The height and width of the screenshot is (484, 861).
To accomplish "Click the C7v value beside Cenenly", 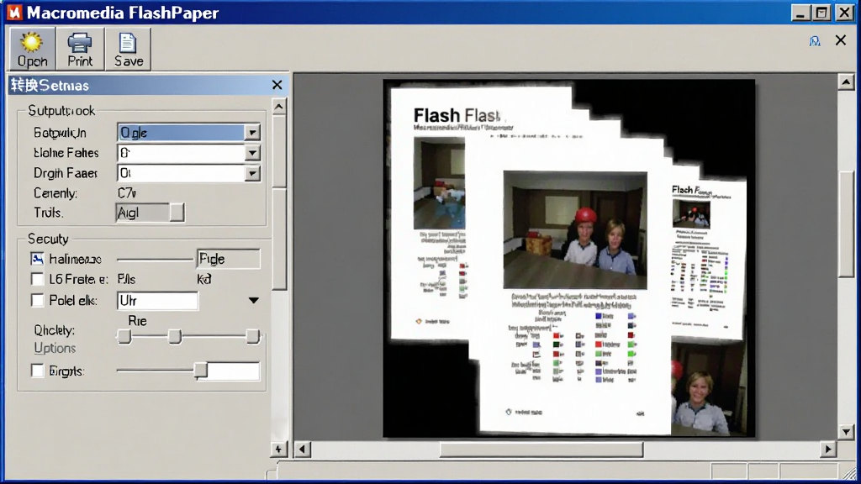I will [127, 193].
